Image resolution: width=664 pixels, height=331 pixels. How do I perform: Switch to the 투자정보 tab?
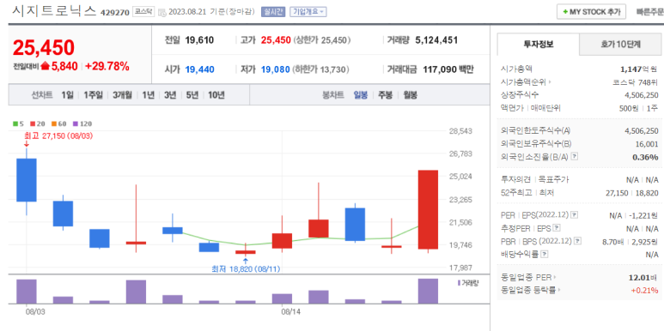click(539, 44)
